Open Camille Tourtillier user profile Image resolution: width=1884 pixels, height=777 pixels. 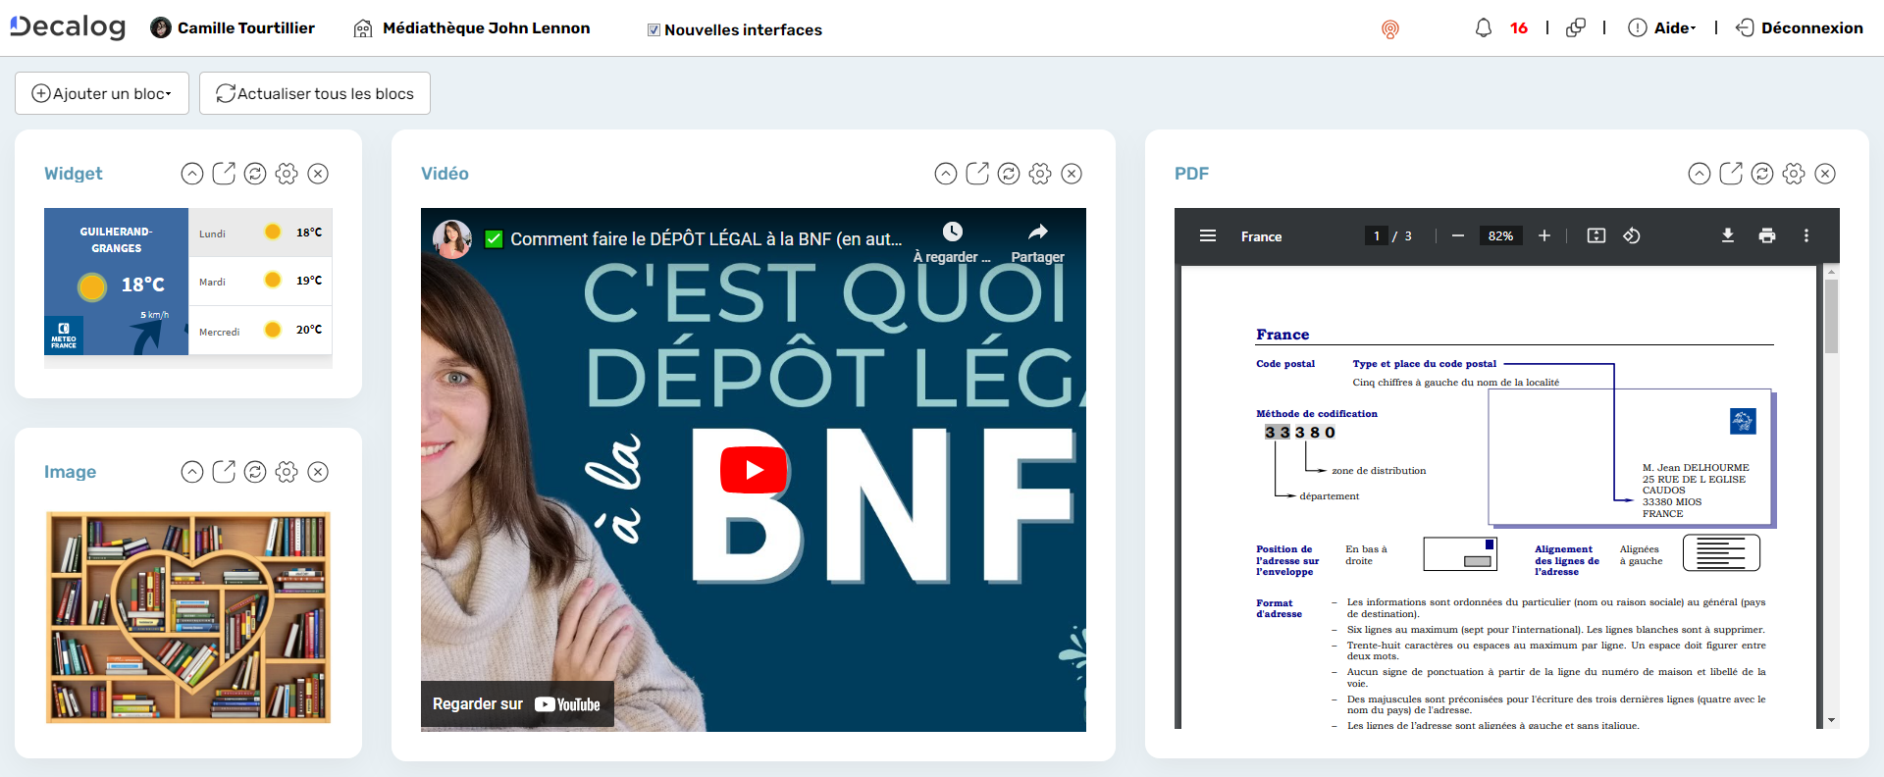233,28
